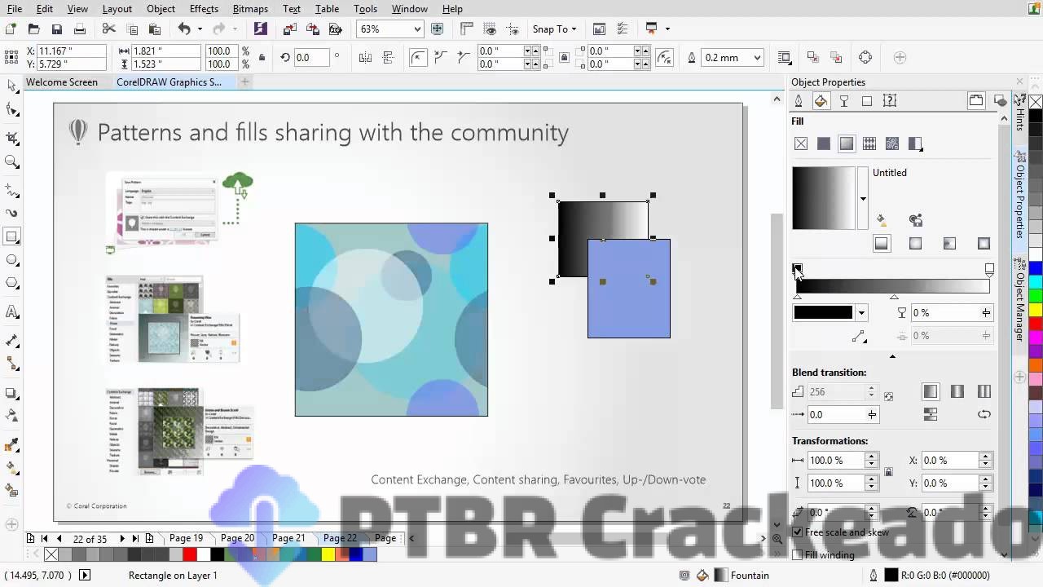The width and height of the screenshot is (1043, 587).
Task: Switch to the Welcome Screen tab
Action: [x=61, y=82]
